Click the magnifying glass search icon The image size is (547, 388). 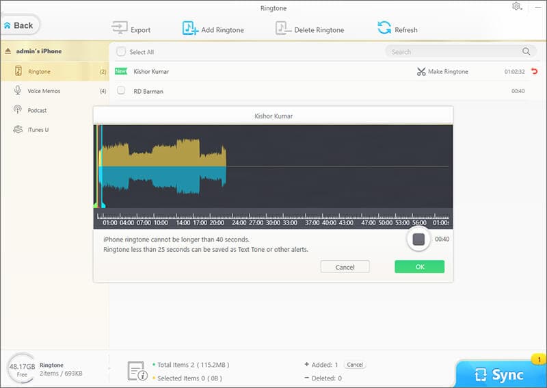point(526,51)
